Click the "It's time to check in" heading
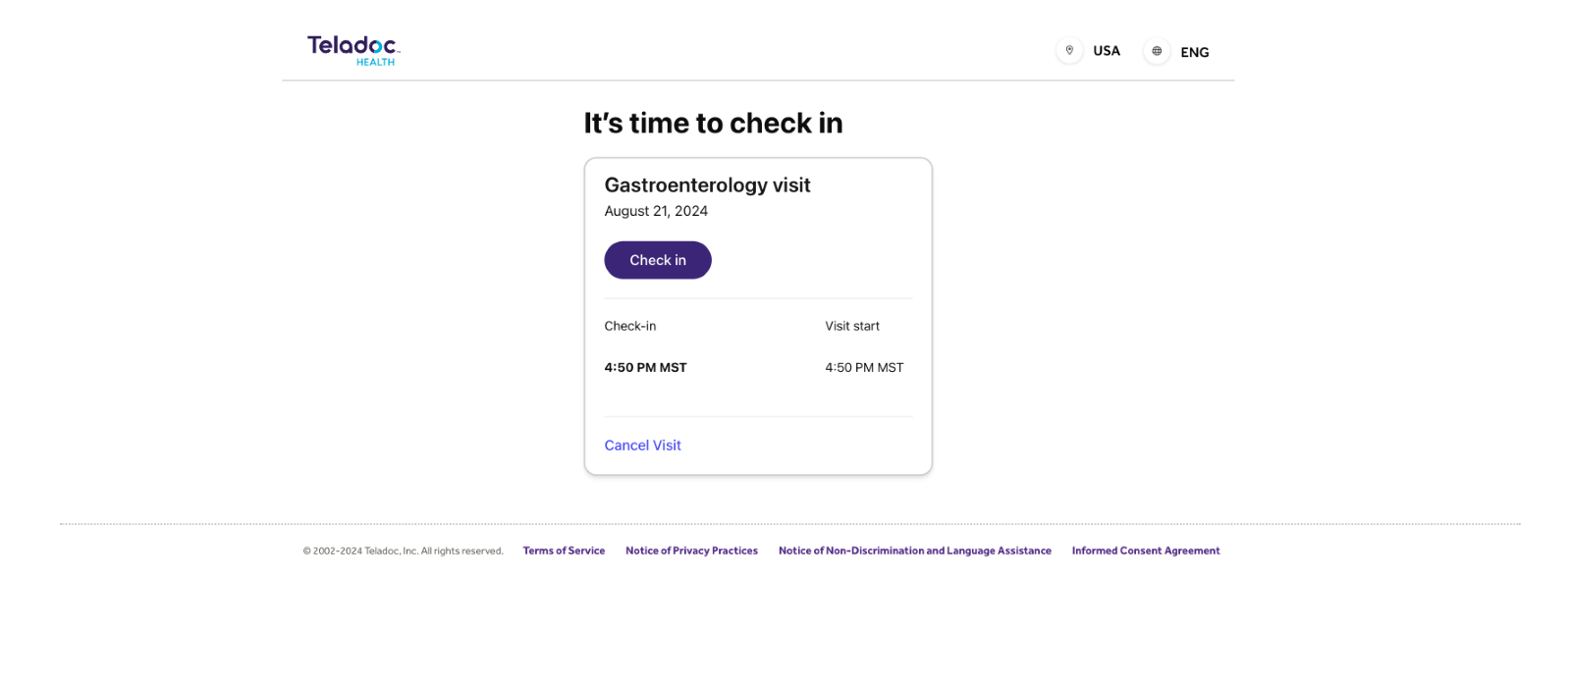This screenshot has height=682, width=1571. click(713, 123)
